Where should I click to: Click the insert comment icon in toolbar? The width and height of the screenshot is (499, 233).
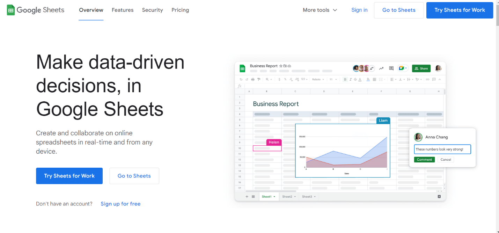coord(434,79)
